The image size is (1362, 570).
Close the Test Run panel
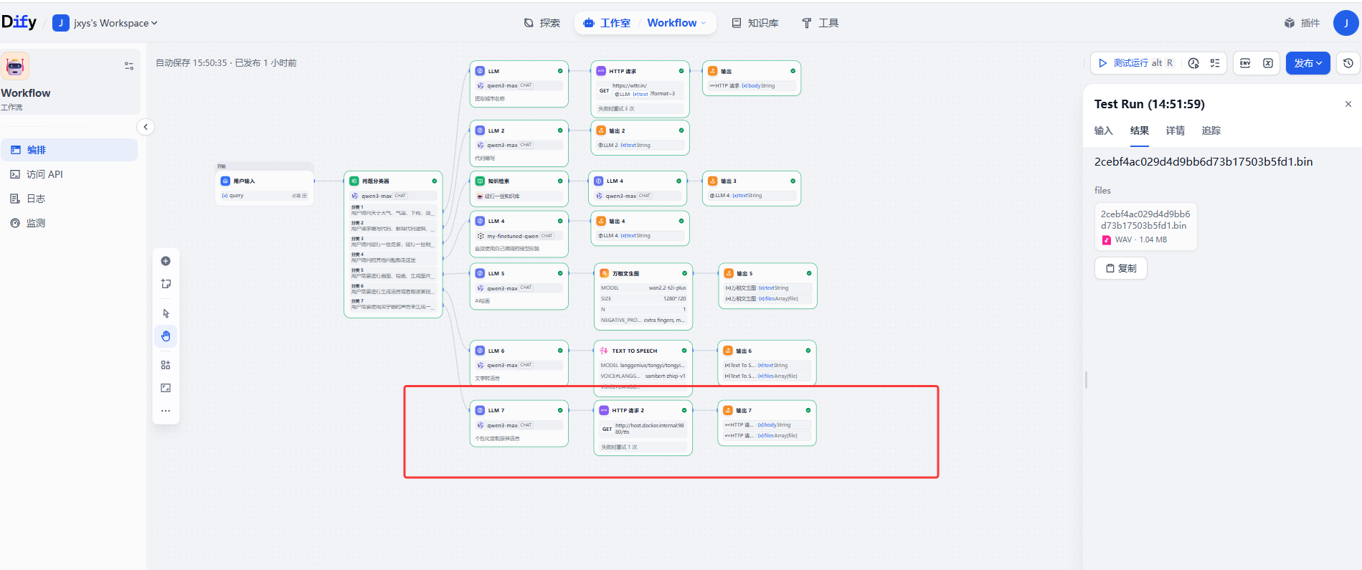1348,104
